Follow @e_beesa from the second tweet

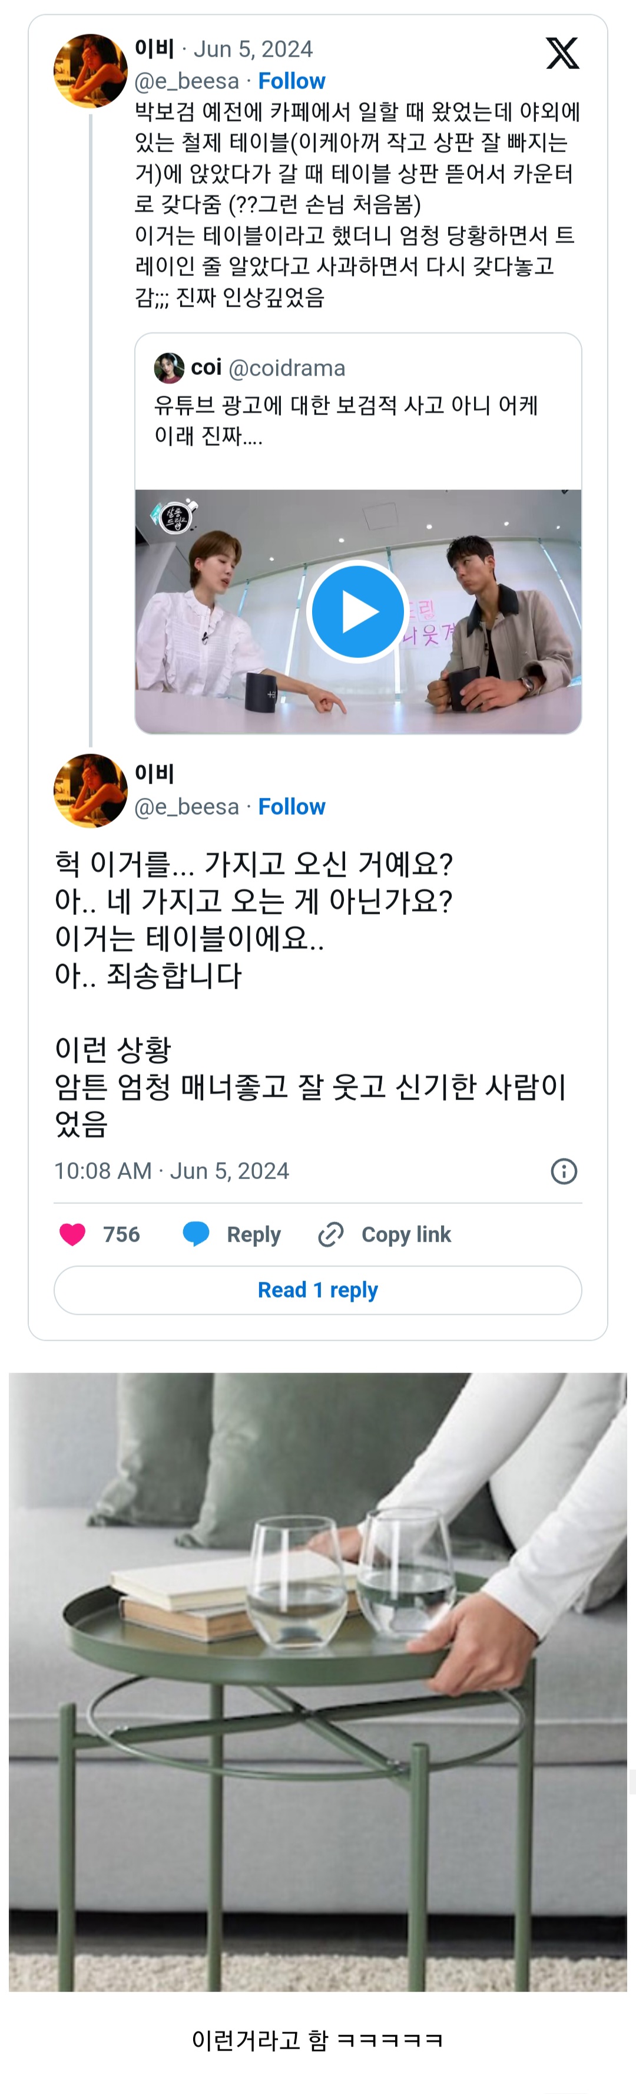click(291, 806)
